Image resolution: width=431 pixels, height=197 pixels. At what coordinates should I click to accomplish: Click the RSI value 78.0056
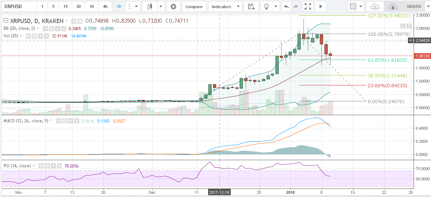[71, 166]
